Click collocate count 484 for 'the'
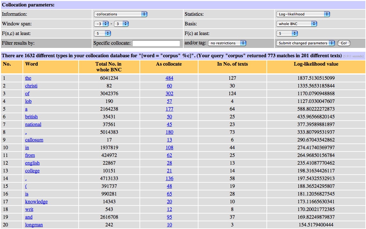 pyautogui.click(x=169, y=78)
